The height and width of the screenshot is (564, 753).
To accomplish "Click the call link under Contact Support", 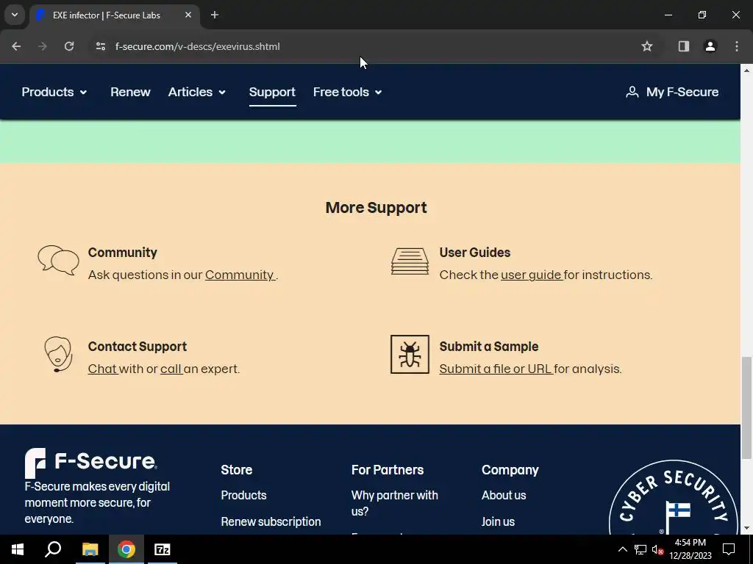I will coord(171,369).
